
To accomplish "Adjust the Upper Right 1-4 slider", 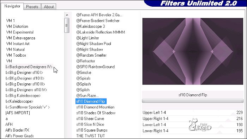I will pos(193,119).
